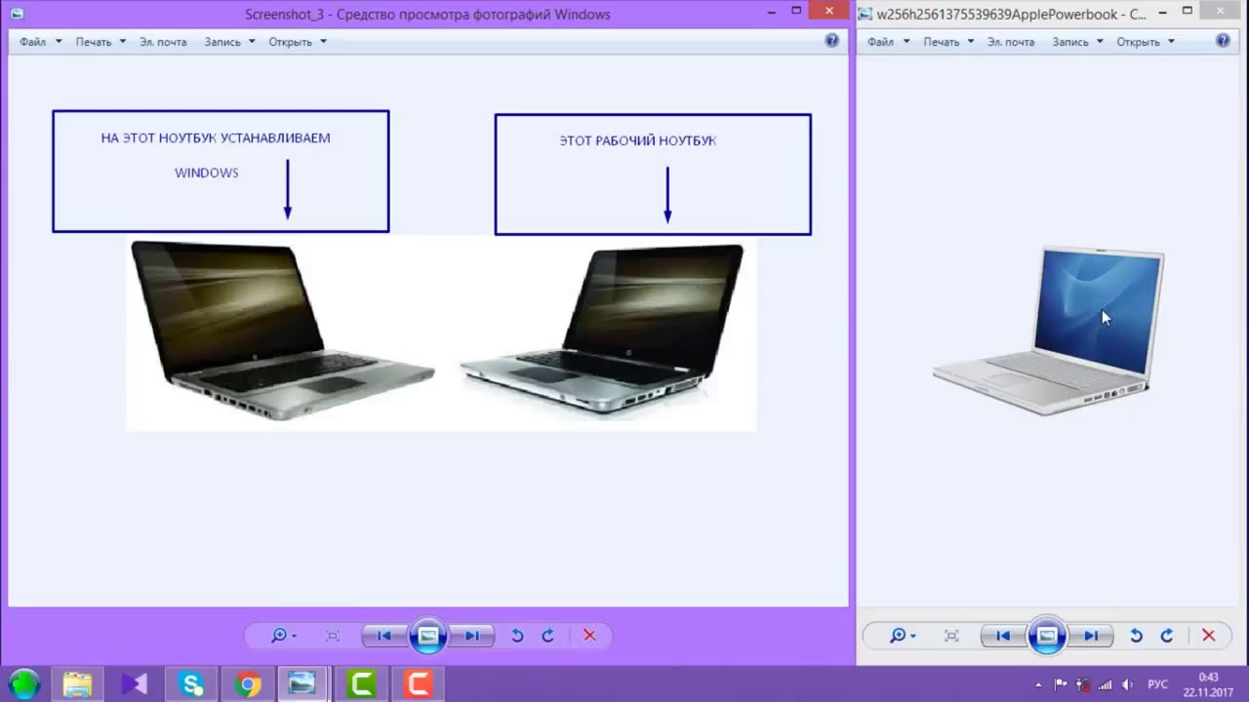Viewport: 1249px width, 702px height.
Task: Click the left silver laptop picture
Action: coord(283,331)
